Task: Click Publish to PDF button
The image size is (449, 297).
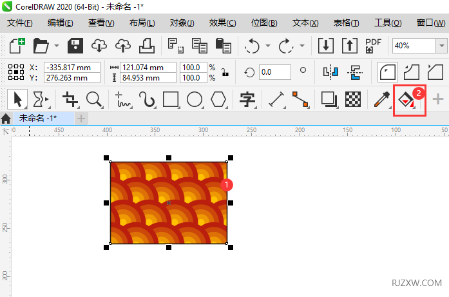Action: (x=373, y=46)
